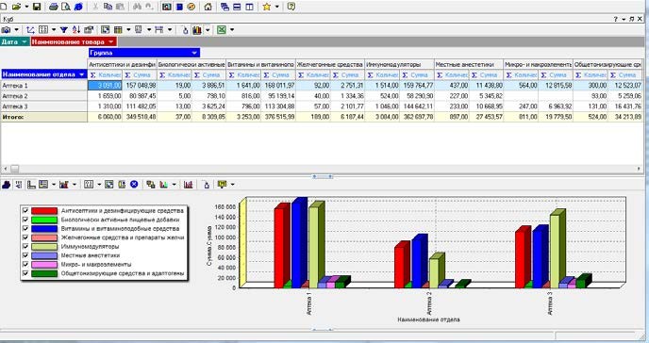
Task: Click the A-Z sort icon in cube toolbar
Action: [x=76, y=30]
